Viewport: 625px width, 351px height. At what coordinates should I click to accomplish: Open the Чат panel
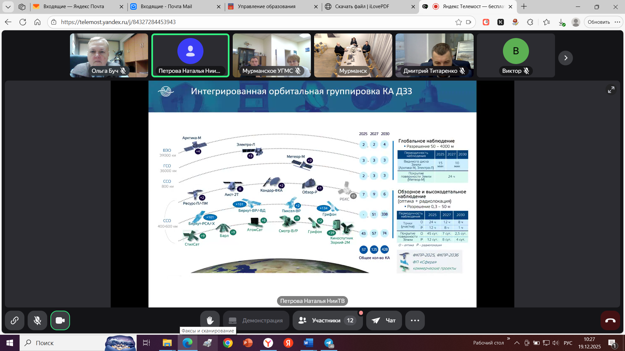(384, 320)
